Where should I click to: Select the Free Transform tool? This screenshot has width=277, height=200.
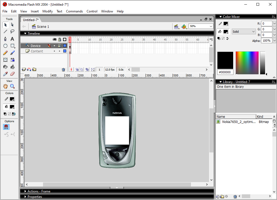coord(5,60)
